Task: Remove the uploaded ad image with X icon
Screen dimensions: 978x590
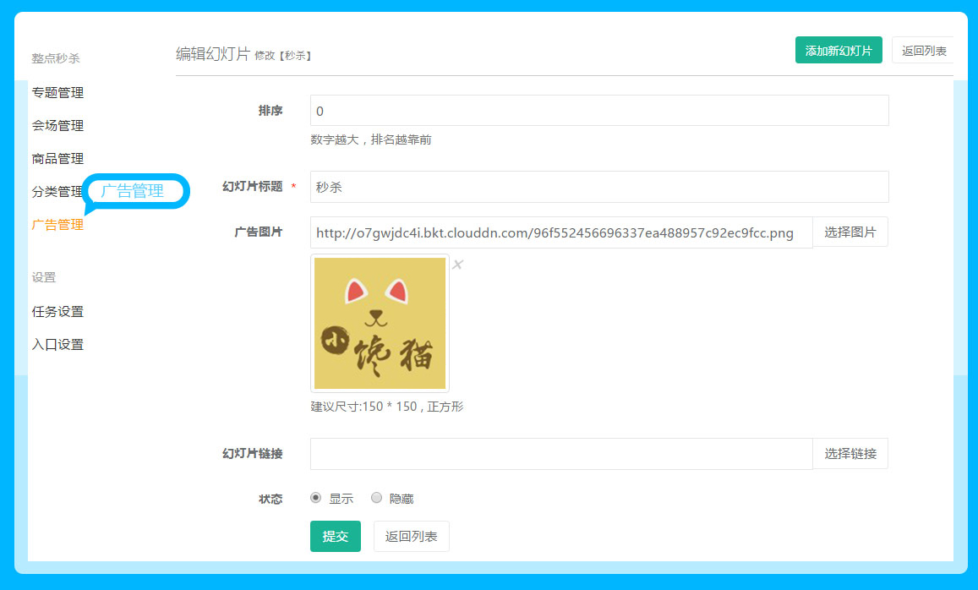Action: pos(457,265)
